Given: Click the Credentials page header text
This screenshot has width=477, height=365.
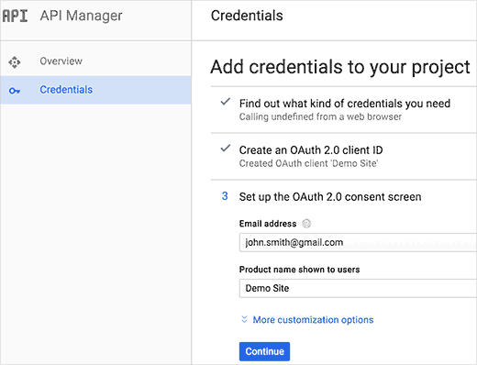Looking at the screenshot, I should coord(247,16).
